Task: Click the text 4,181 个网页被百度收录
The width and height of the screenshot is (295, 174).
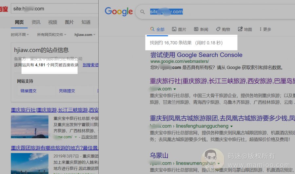Action: (x=57, y=65)
